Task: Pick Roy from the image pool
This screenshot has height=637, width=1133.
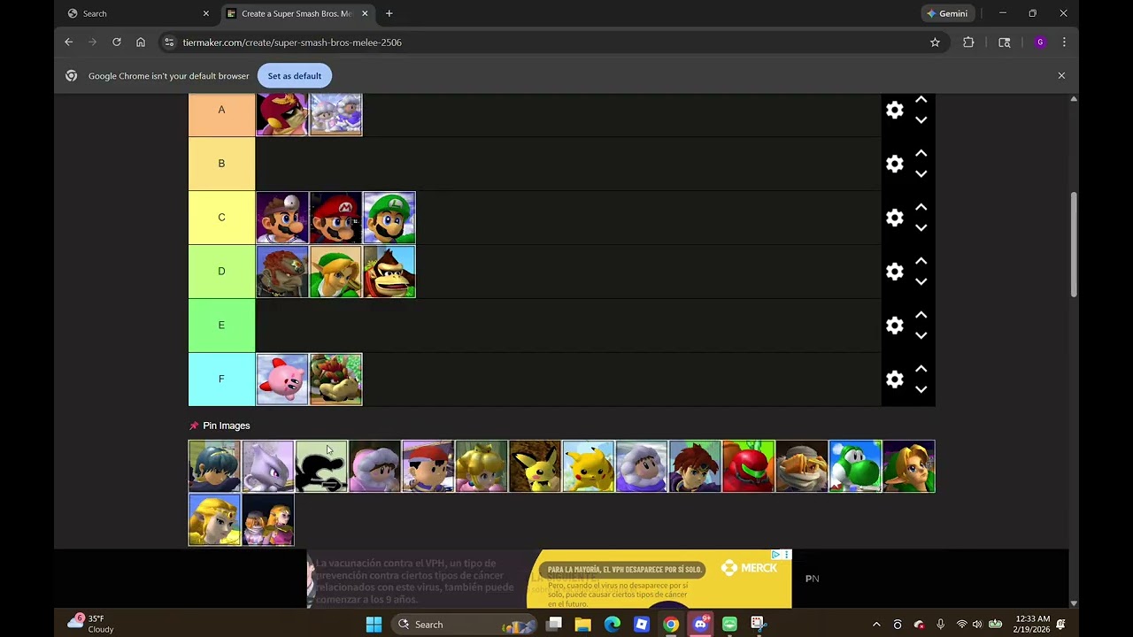Action: [695, 466]
